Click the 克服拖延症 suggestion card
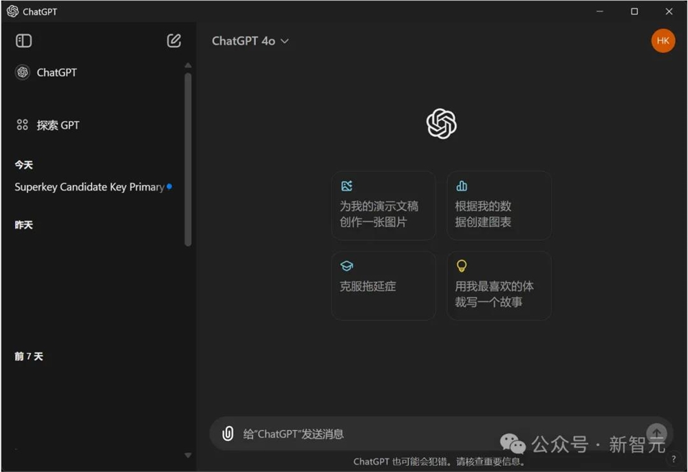Image resolution: width=688 pixels, height=472 pixels. 383,285
